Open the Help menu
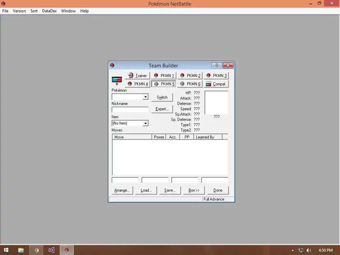 click(x=84, y=11)
